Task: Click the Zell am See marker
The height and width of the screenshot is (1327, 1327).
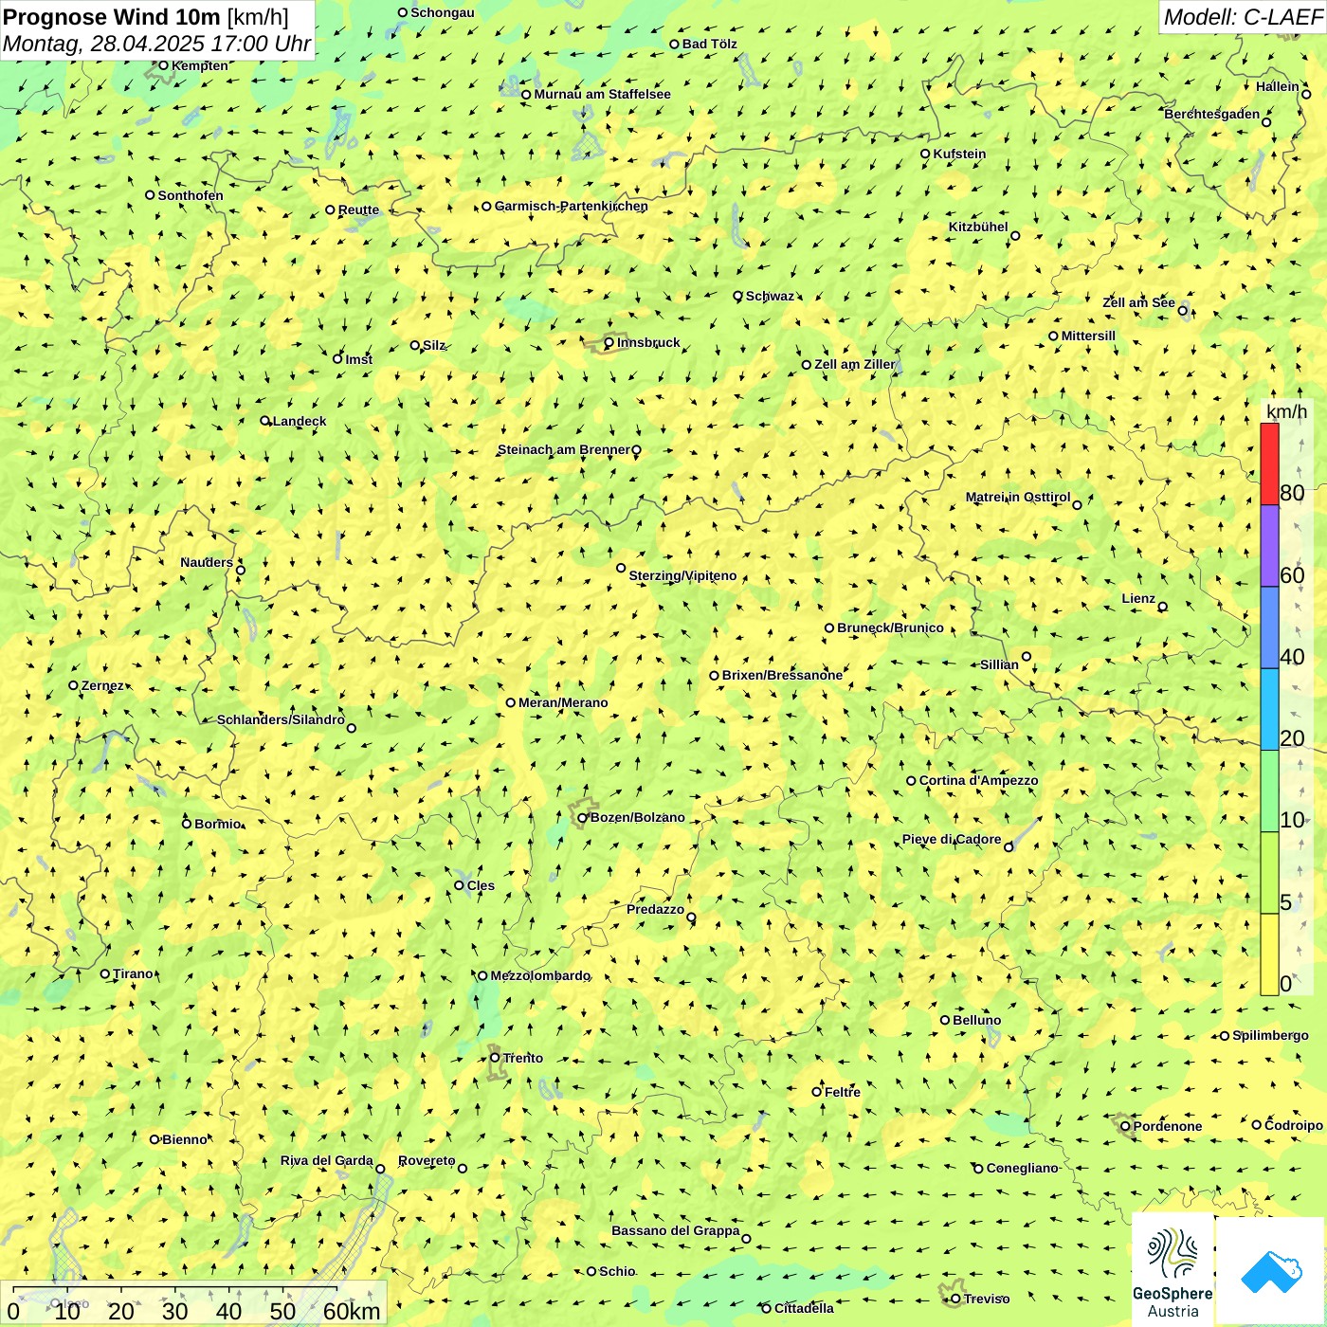Action: pos(1183,310)
